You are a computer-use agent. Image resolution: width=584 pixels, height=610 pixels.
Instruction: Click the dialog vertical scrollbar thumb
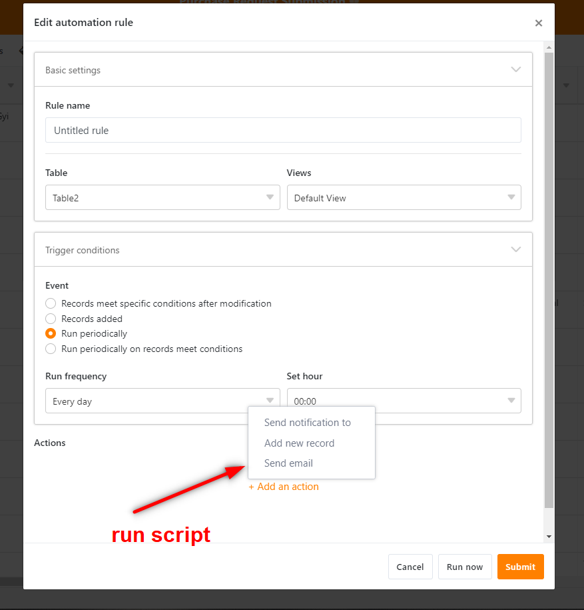(x=549, y=280)
